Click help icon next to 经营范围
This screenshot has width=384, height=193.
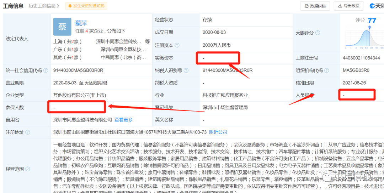click(28, 169)
